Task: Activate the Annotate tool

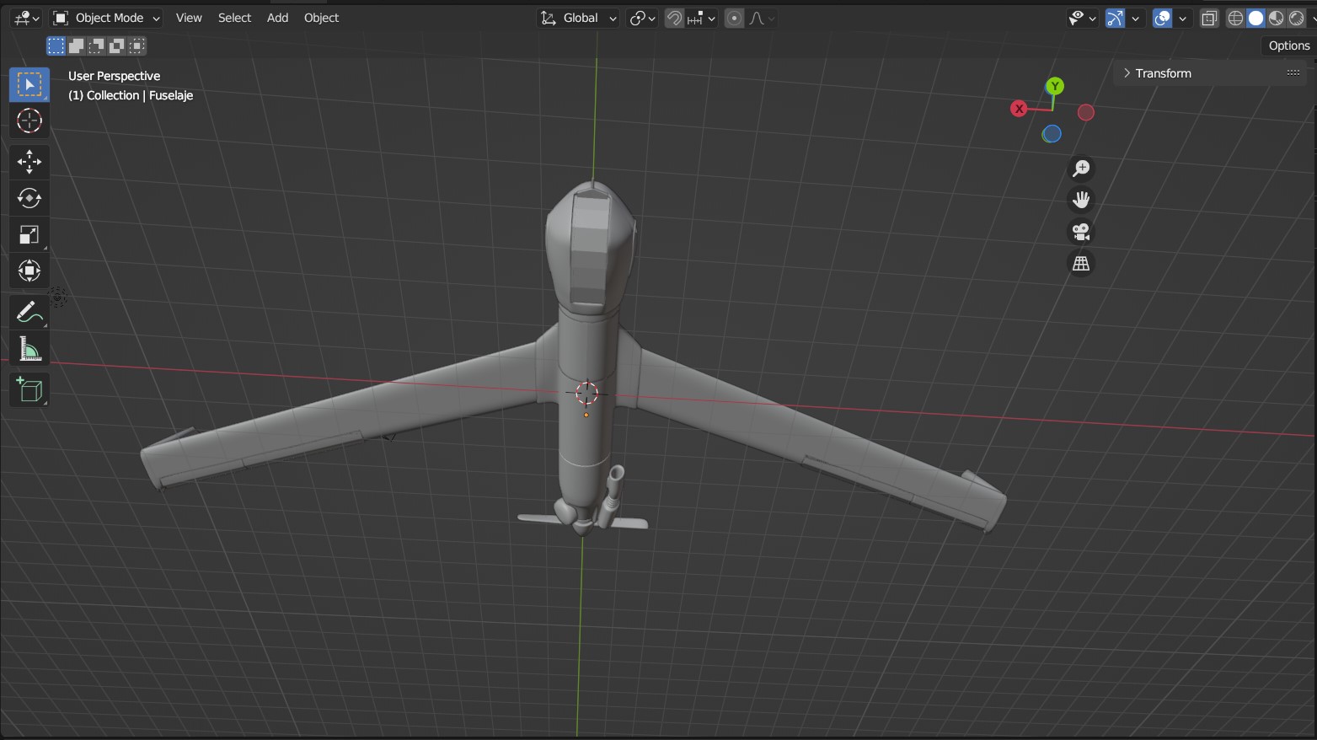Action: [29, 311]
